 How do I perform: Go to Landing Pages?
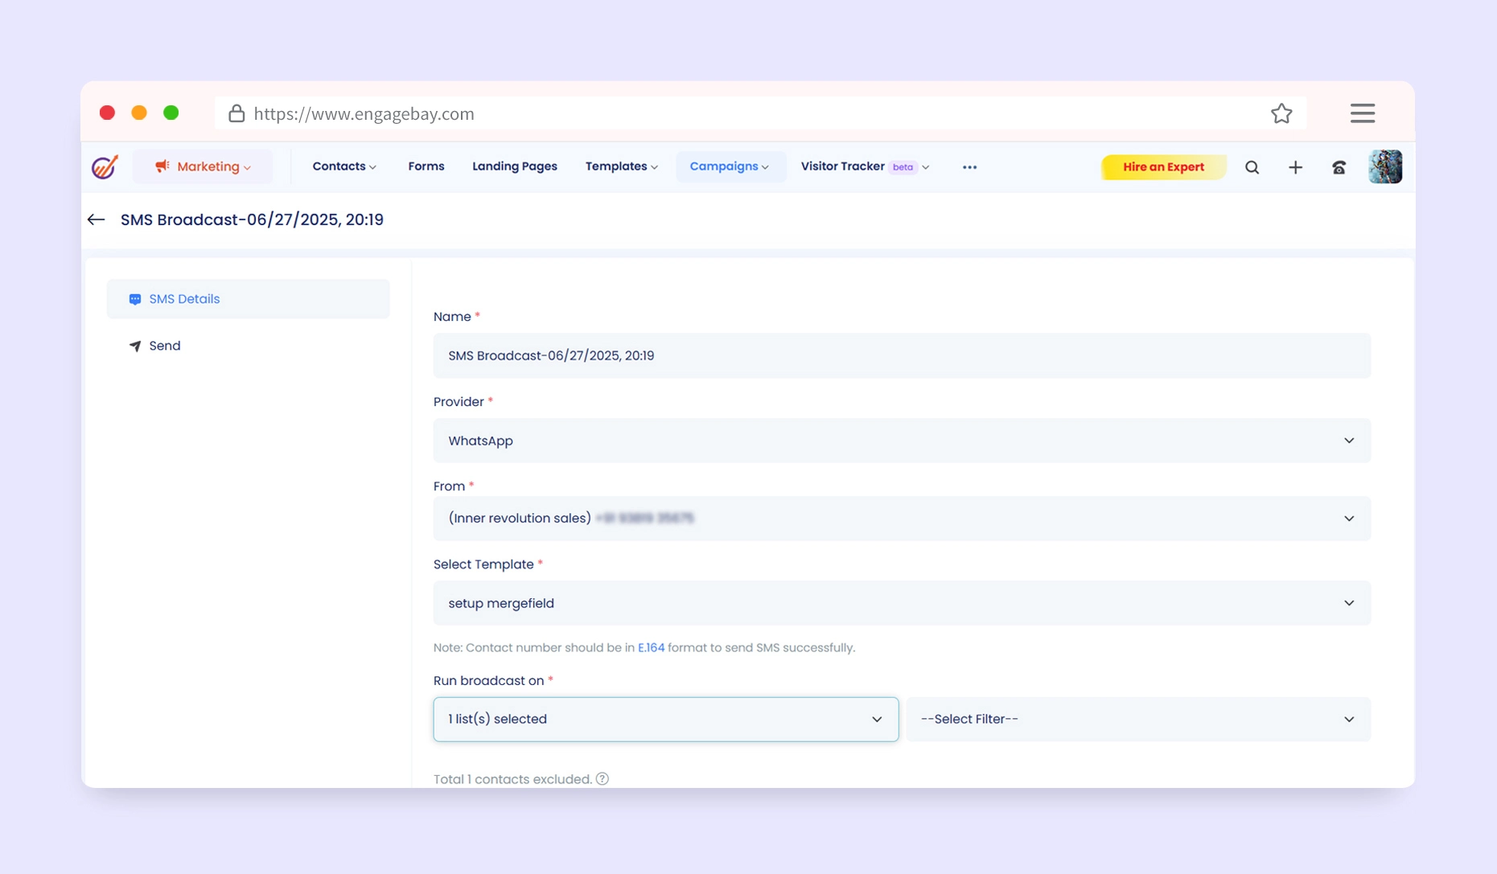(514, 166)
